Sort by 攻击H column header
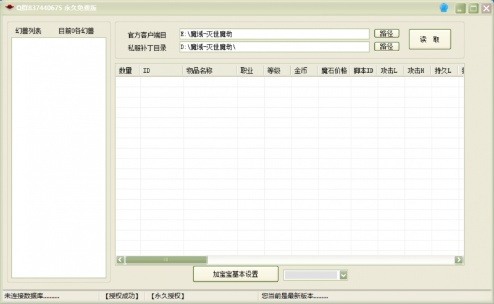Viewport: 494px width, 304px height. click(x=418, y=70)
